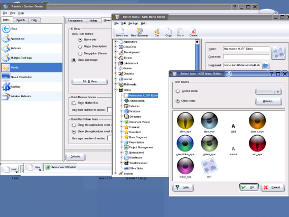Viewport: 289px width, 217px height.
Task: Click the Cut scissors icon
Action: pyautogui.click(x=157, y=31)
